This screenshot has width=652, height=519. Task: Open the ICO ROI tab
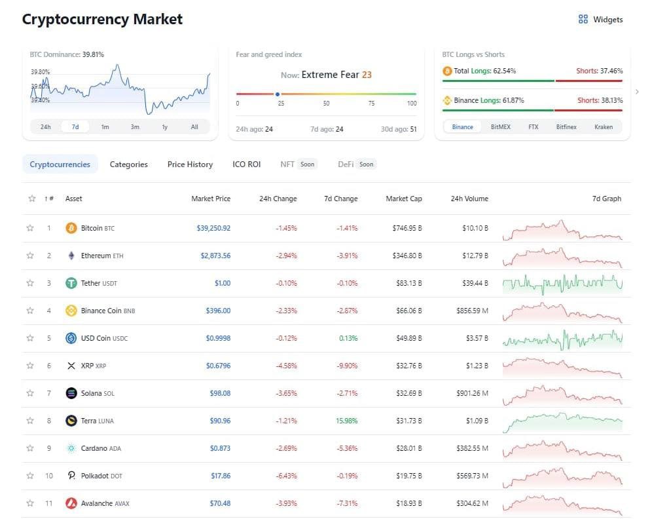[x=247, y=164]
